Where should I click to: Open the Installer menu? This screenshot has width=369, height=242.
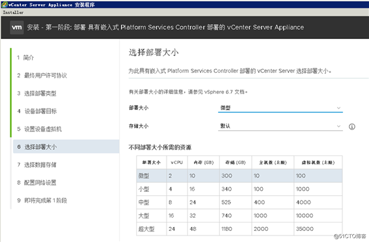(13, 12)
